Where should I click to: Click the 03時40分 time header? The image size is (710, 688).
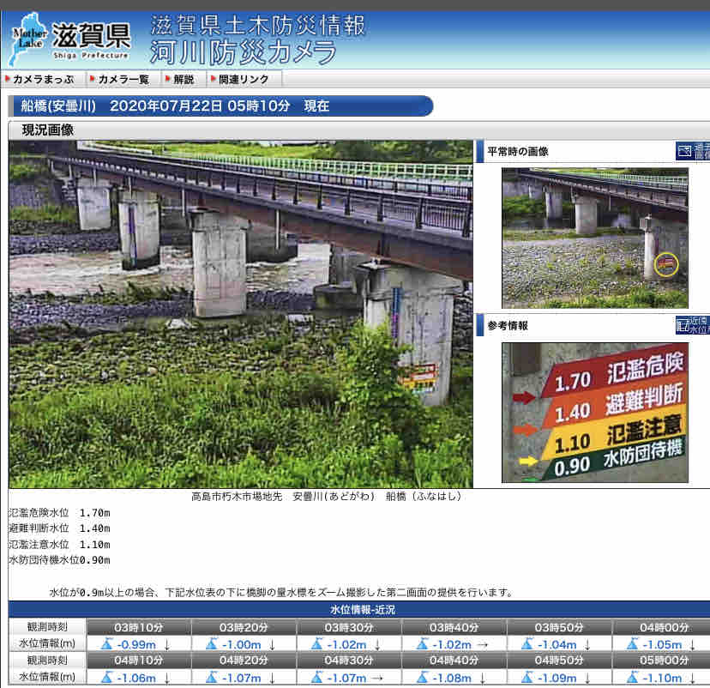(454, 627)
